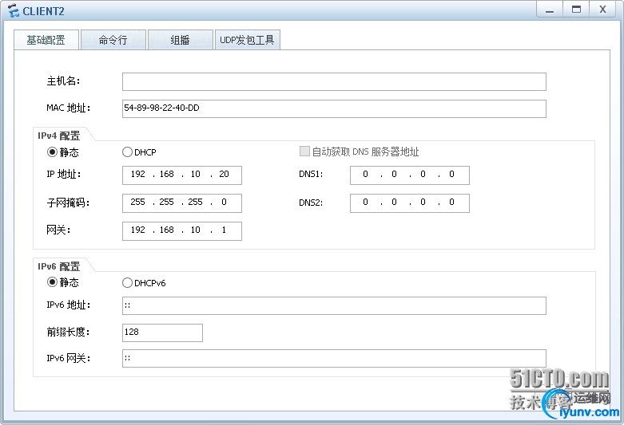
Task: Click the IPv6 地址 input field
Action: (334, 305)
